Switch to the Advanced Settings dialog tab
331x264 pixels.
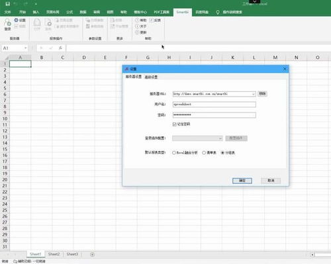(x=151, y=77)
